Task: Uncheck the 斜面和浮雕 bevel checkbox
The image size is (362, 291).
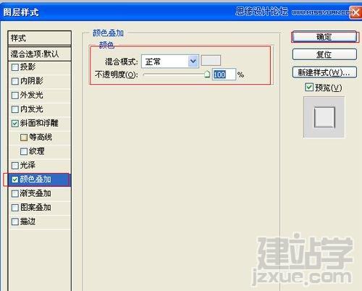Action: [x=15, y=123]
